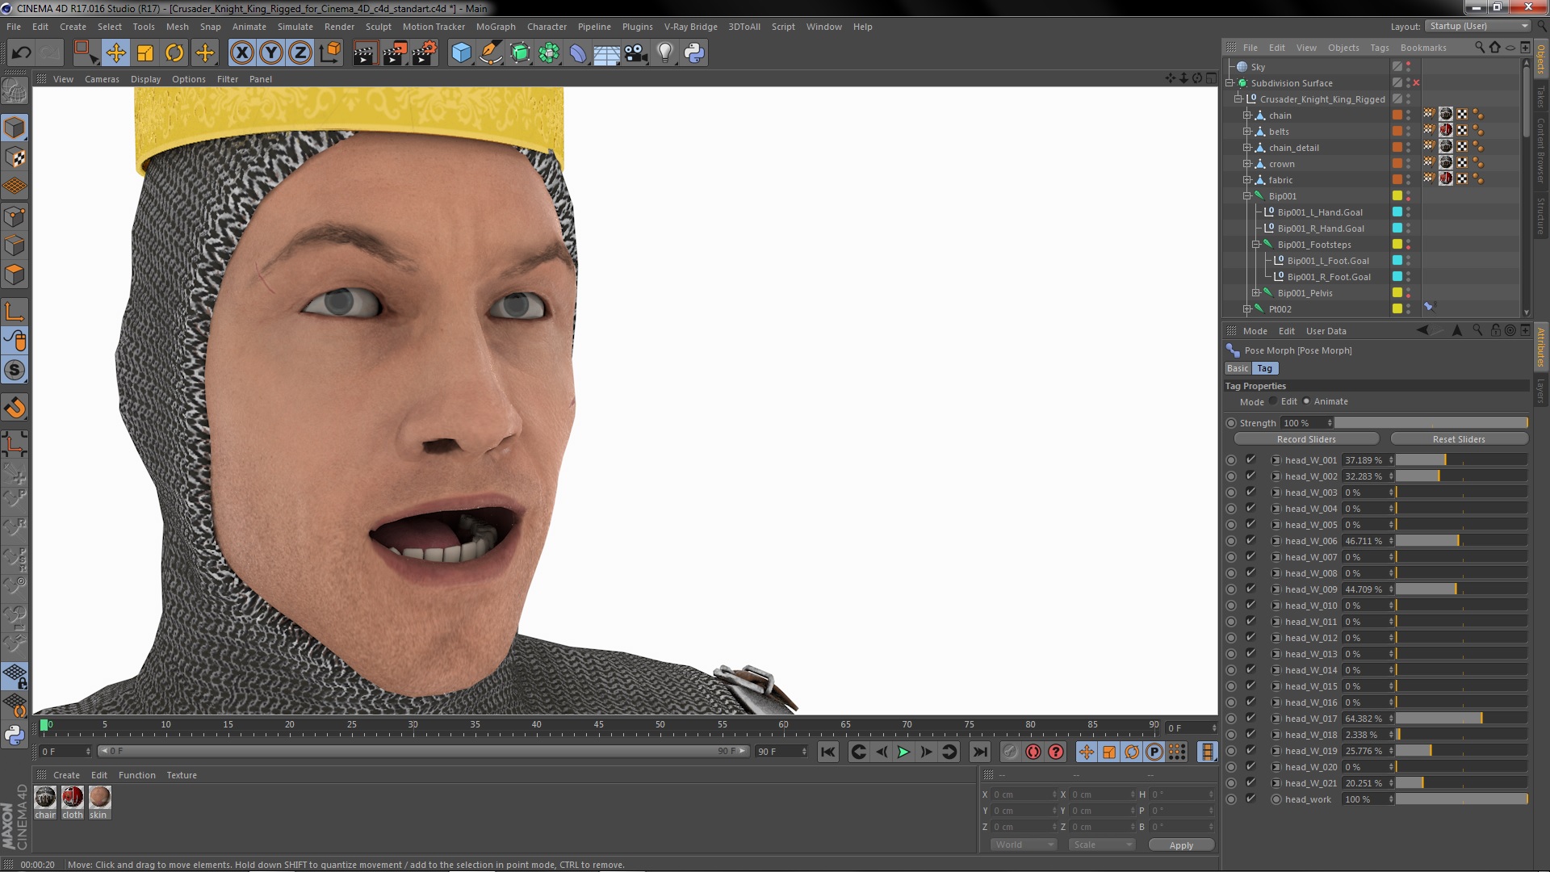Viewport: 1550px width, 872px height.
Task: Adjust the Strength slider bar
Action: pos(1431,423)
